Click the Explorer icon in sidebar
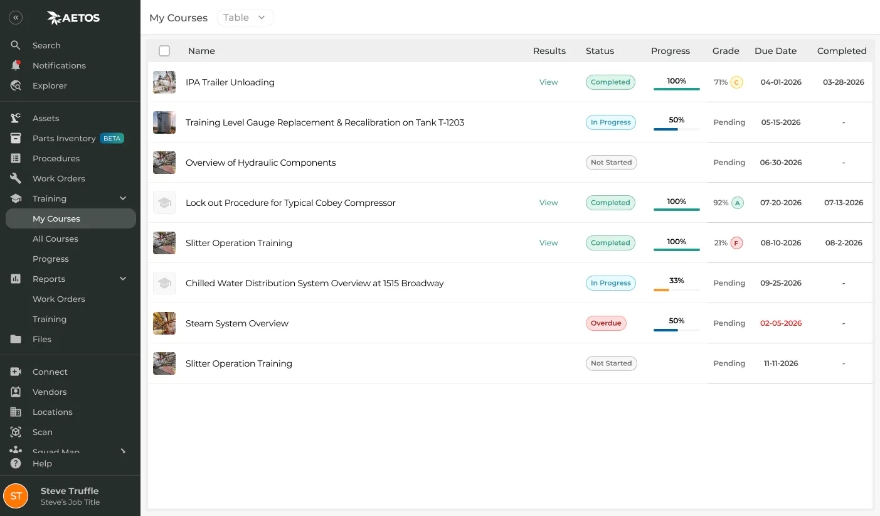This screenshot has width=880, height=516. click(x=16, y=85)
